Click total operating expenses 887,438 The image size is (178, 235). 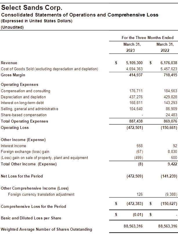click(136, 121)
